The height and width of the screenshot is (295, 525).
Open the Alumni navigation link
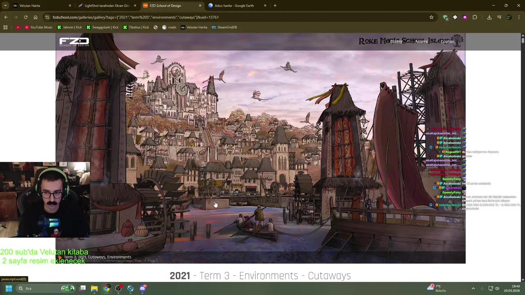coord(421,41)
